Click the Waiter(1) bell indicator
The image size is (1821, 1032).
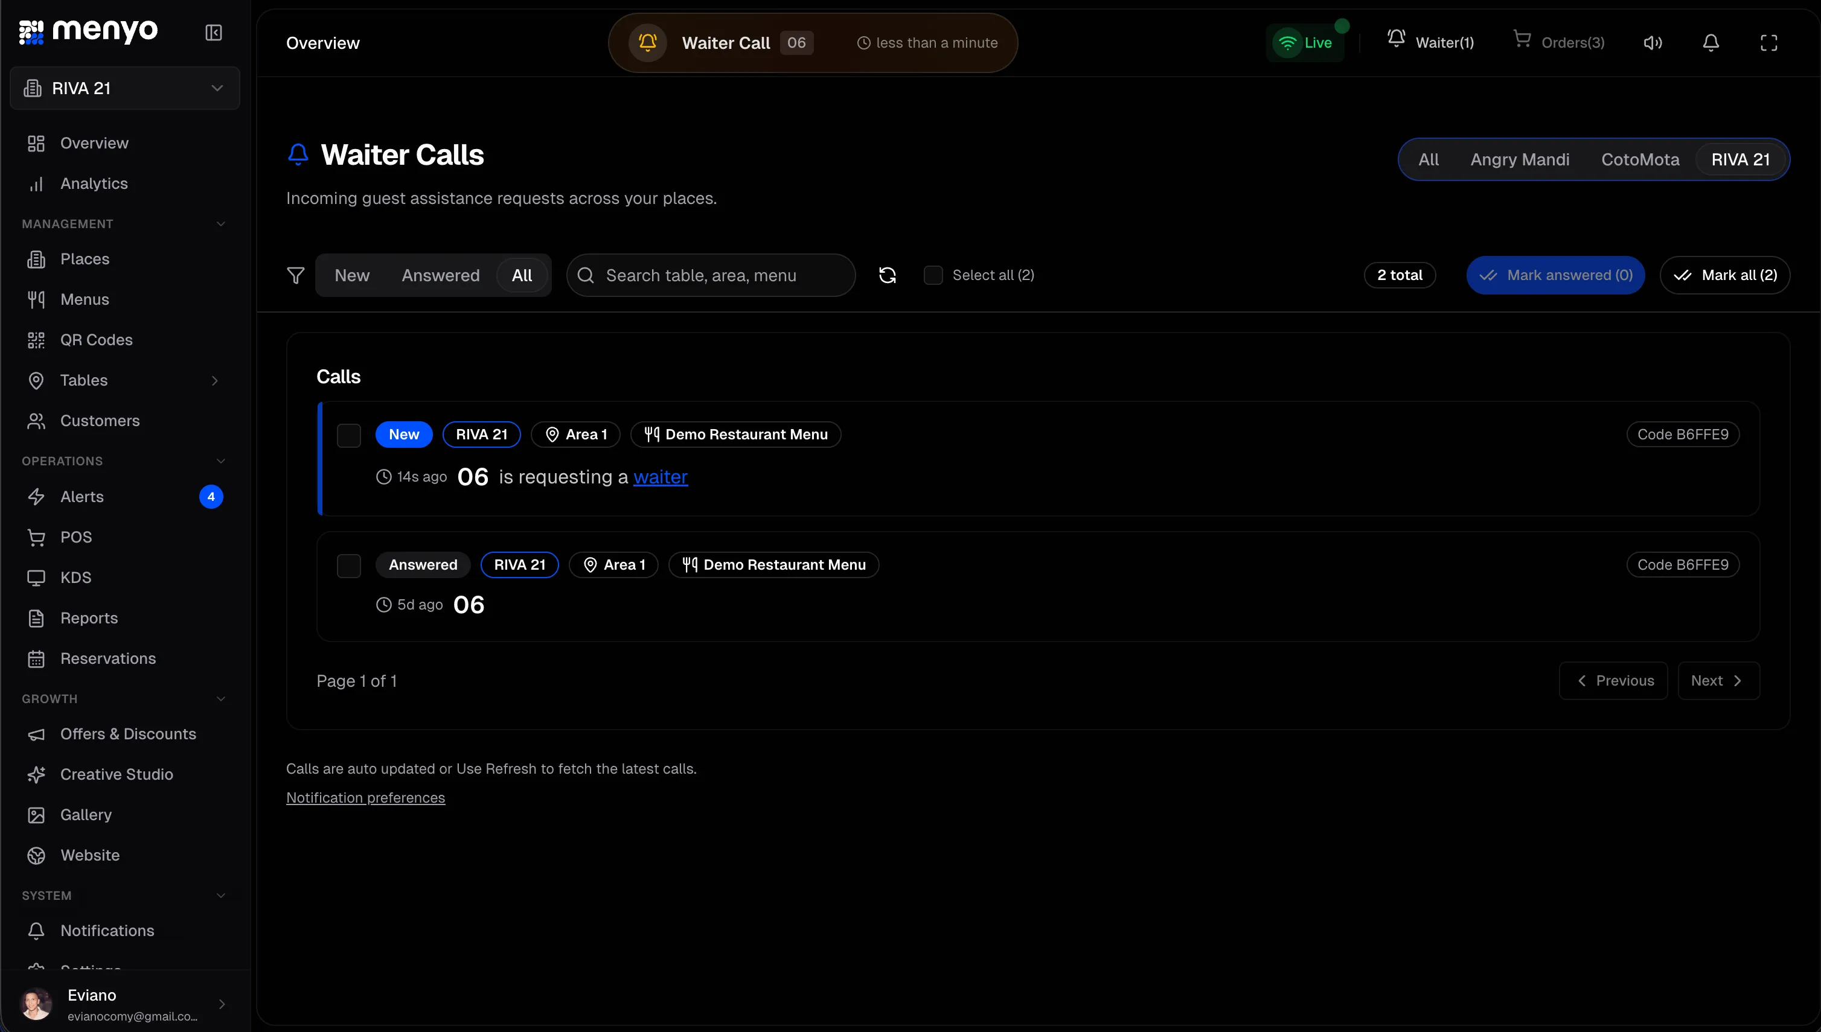[x=1430, y=41]
